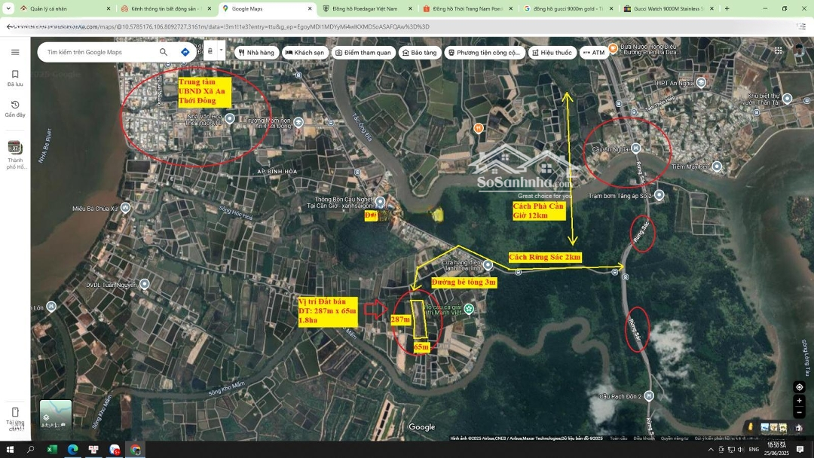Toggle the ATM category filter chip
This screenshot has width=814, height=458.
coord(594,53)
